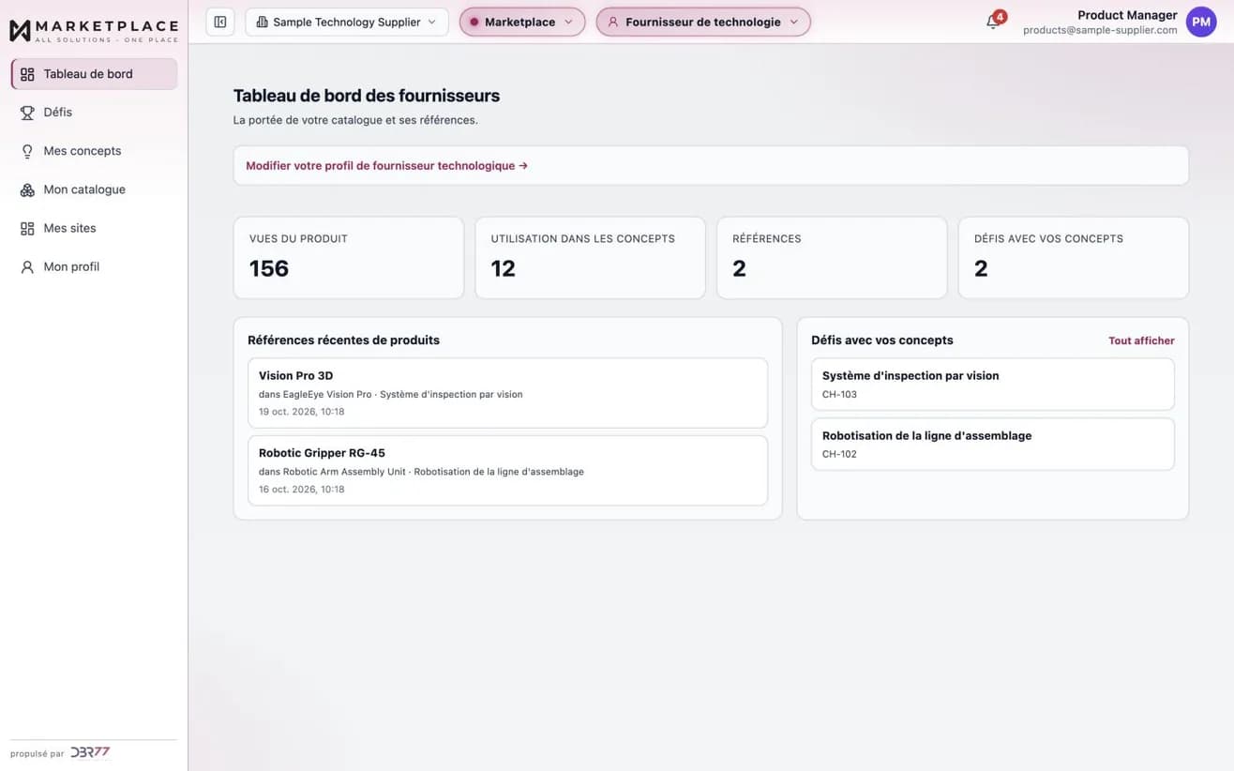Click the Tableau de bord grid icon
Viewport: 1234px width, 771px height.
27,74
